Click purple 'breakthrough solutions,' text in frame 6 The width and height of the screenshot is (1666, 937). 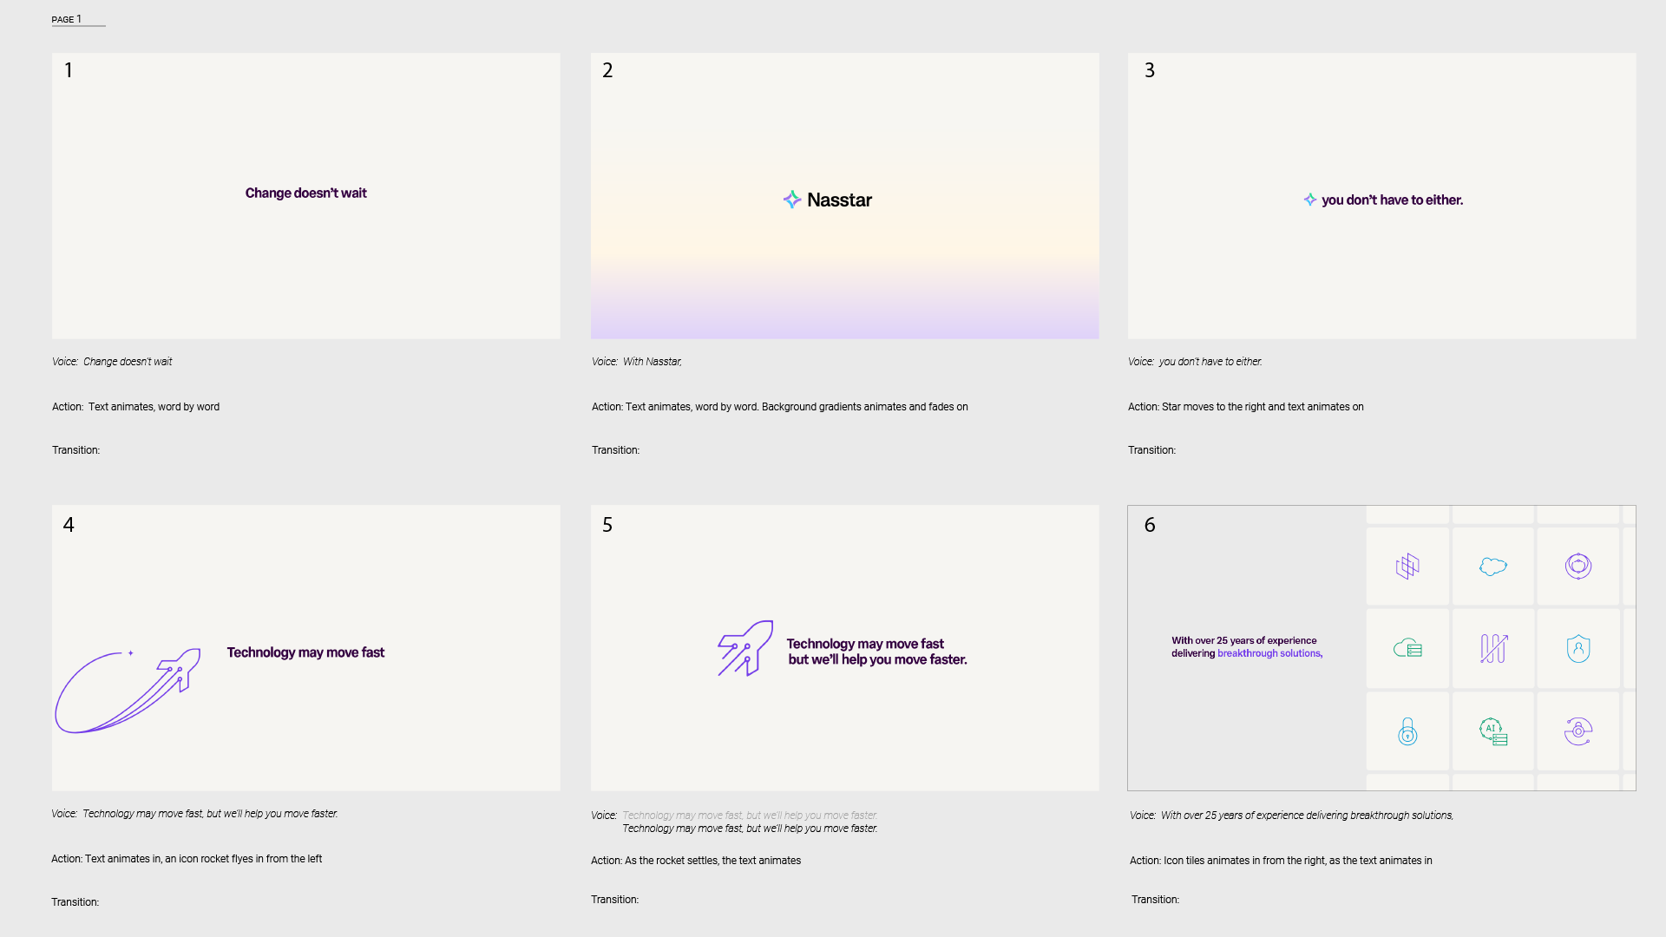coord(1269,653)
